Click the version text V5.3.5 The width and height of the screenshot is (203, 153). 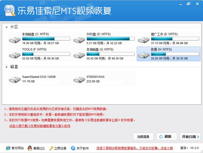click(x=194, y=148)
